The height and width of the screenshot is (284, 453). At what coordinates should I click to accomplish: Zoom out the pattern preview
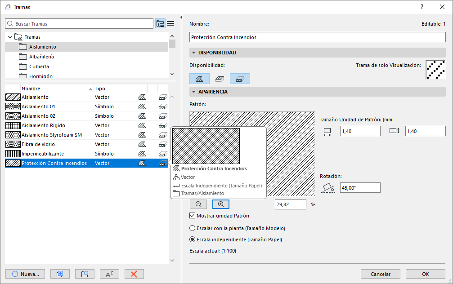click(198, 204)
